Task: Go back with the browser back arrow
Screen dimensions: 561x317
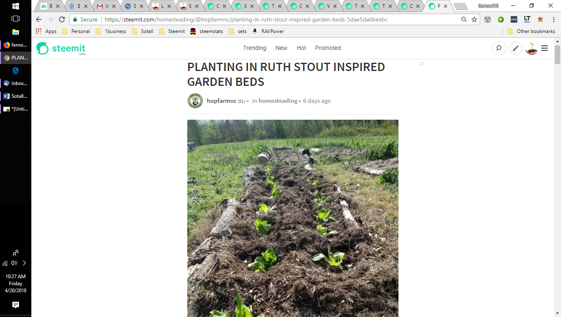Action: pyautogui.click(x=39, y=19)
